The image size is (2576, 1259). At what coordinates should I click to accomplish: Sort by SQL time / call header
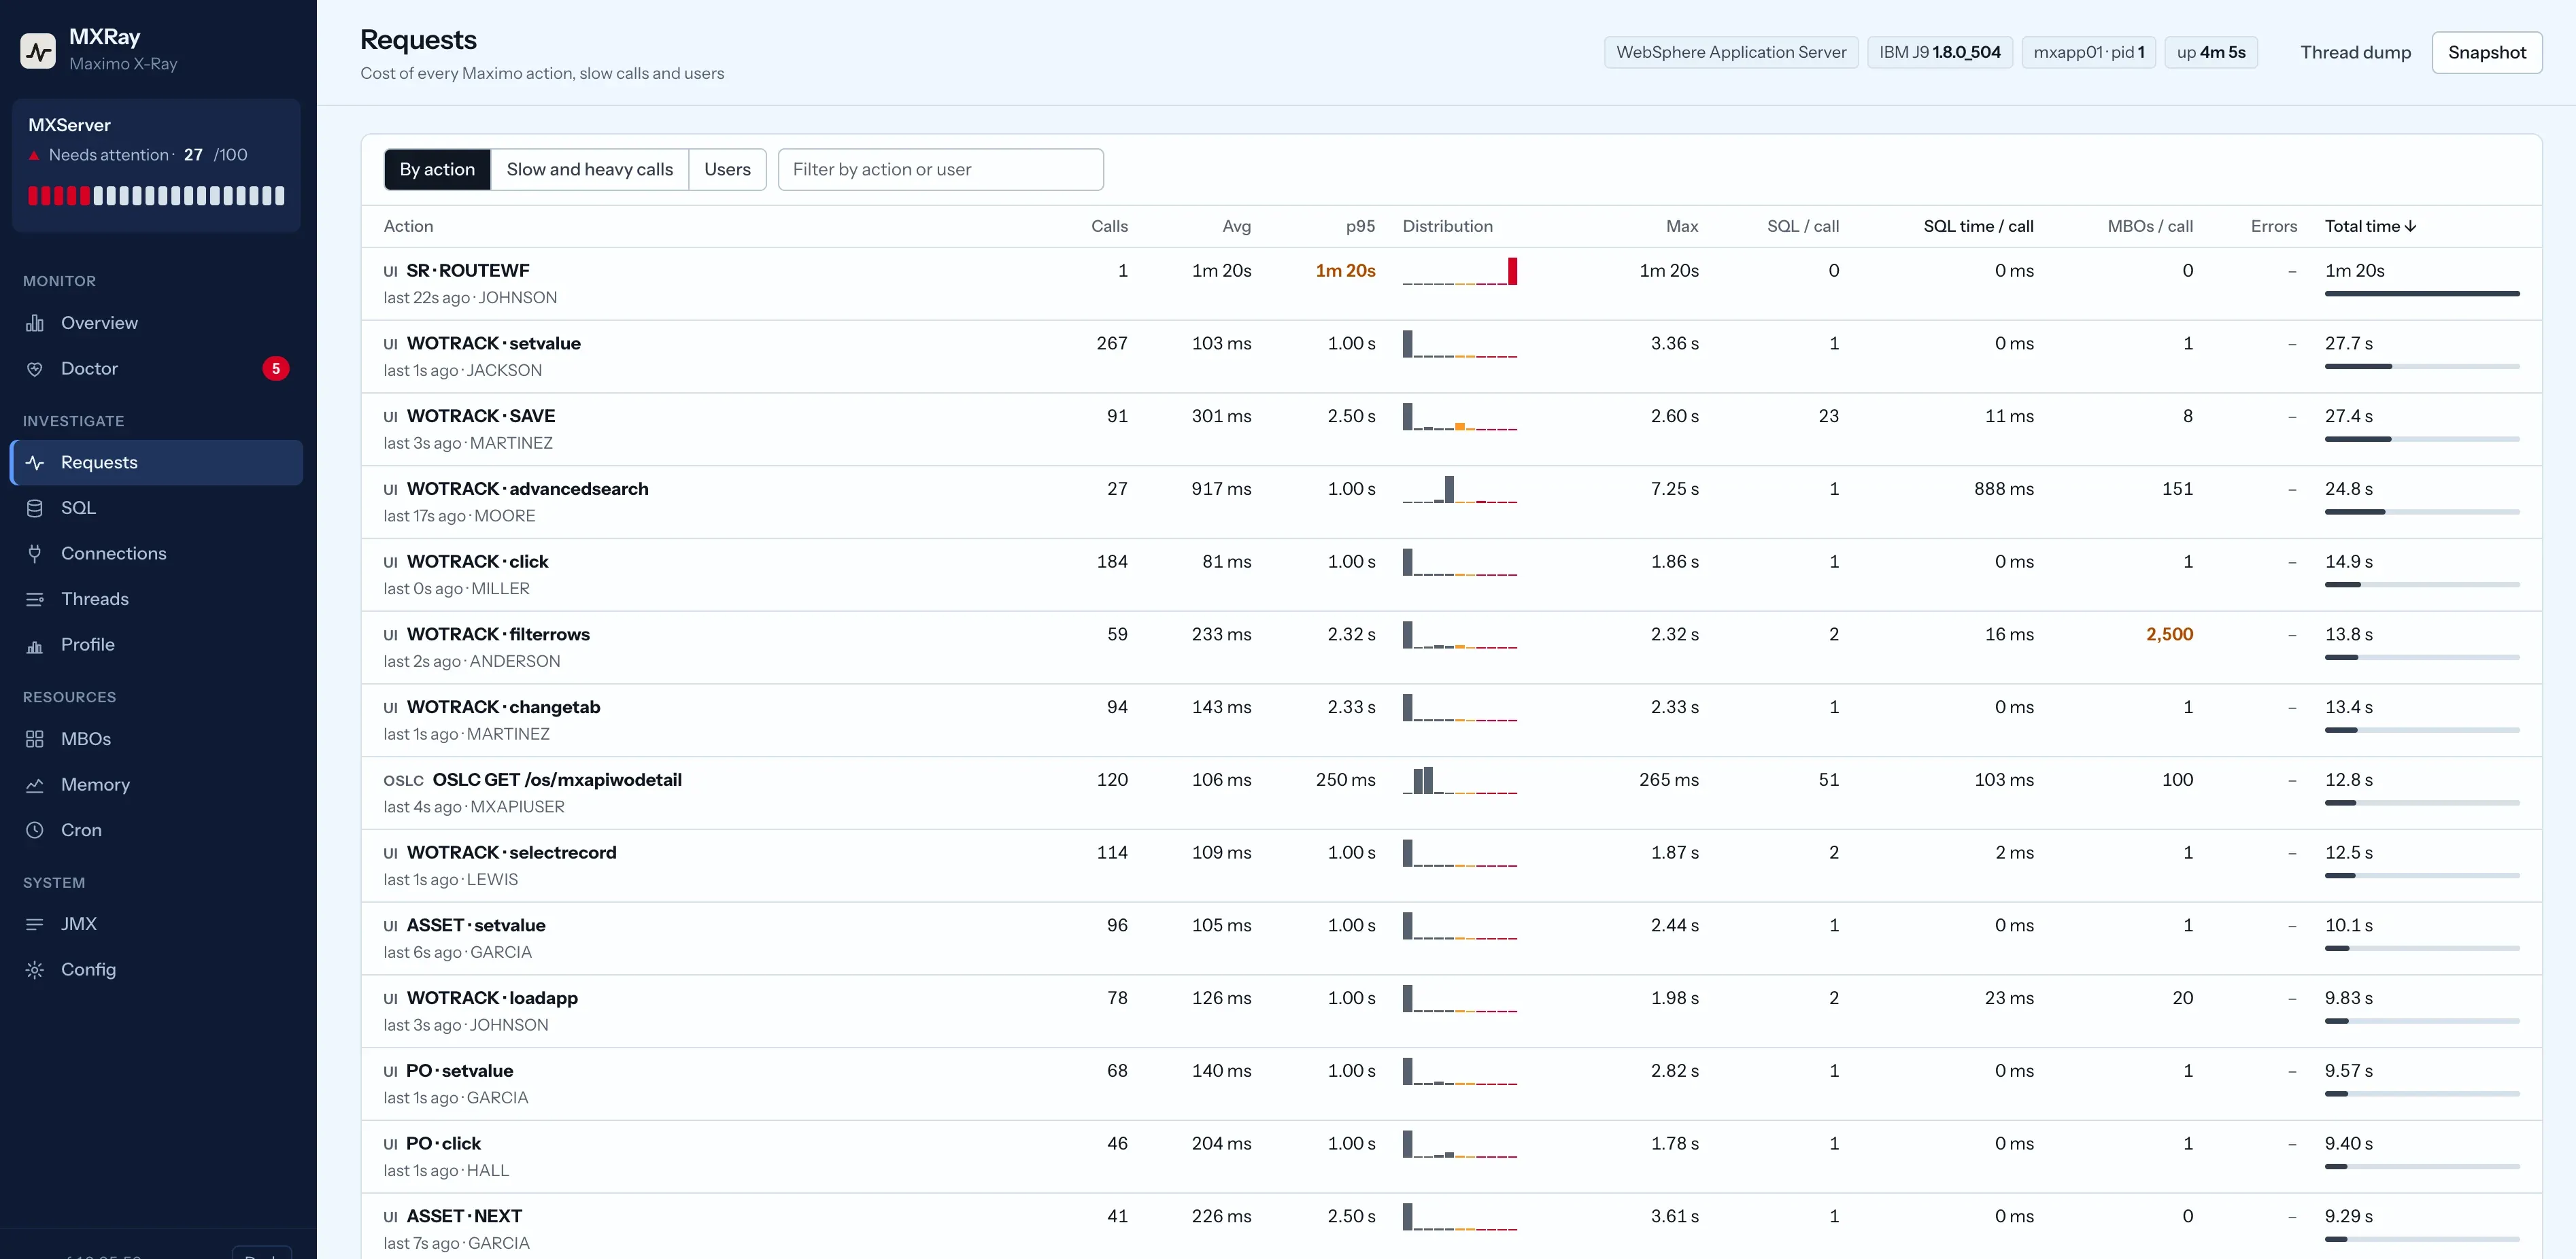(1978, 226)
